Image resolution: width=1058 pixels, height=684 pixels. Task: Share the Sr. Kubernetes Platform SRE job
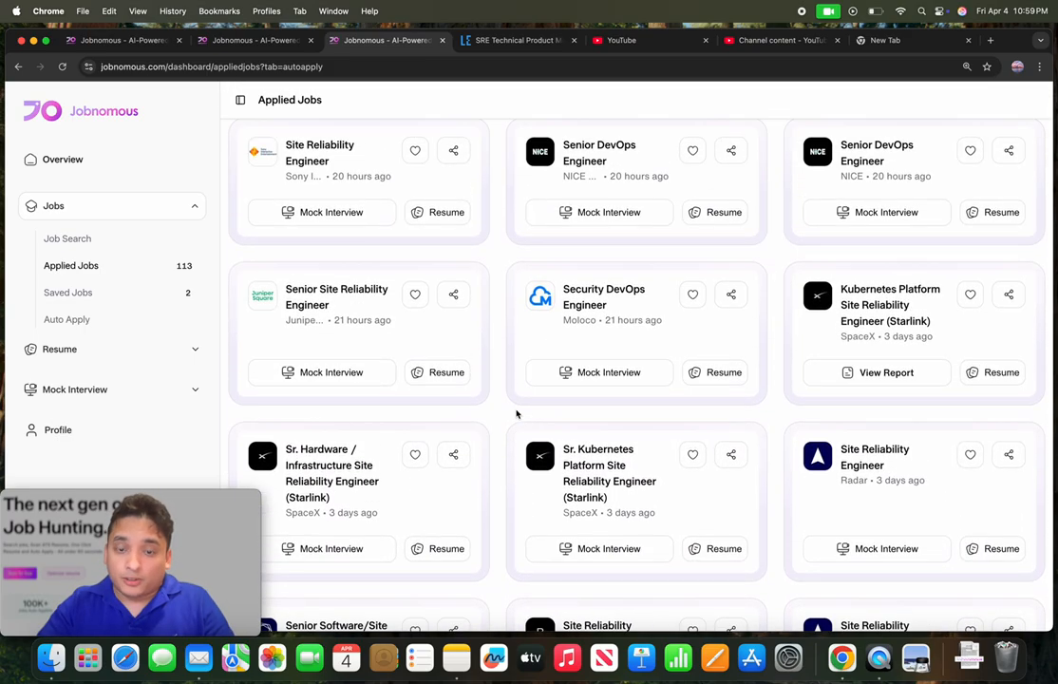730,454
